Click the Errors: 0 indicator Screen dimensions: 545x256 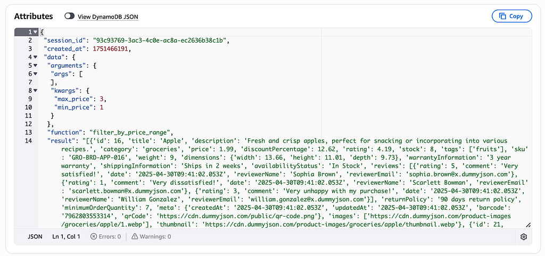coord(106,236)
